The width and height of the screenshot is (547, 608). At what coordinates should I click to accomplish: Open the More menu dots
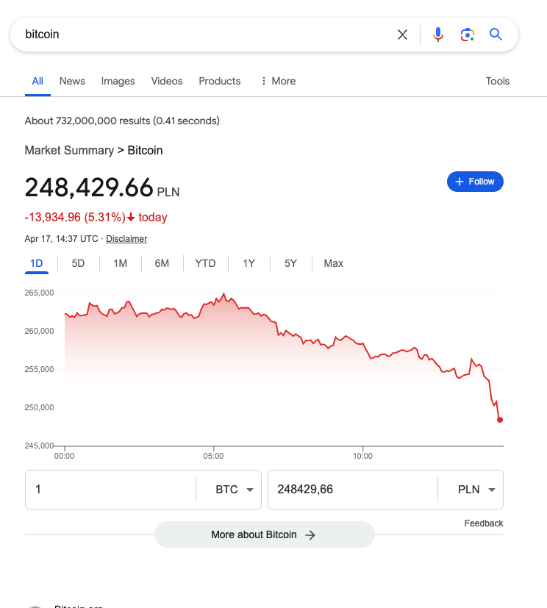tap(264, 81)
